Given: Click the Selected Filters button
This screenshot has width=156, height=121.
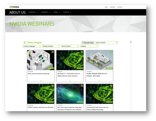Looking at the screenshot, I should 88,43.
